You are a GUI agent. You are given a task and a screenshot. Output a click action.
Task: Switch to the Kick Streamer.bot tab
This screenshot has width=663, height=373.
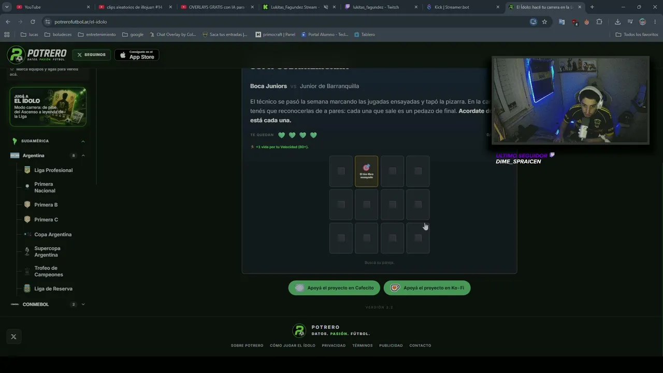[x=463, y=7]
